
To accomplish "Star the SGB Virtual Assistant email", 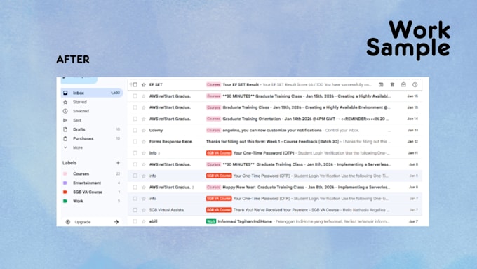I will click(x=144, y=210).
